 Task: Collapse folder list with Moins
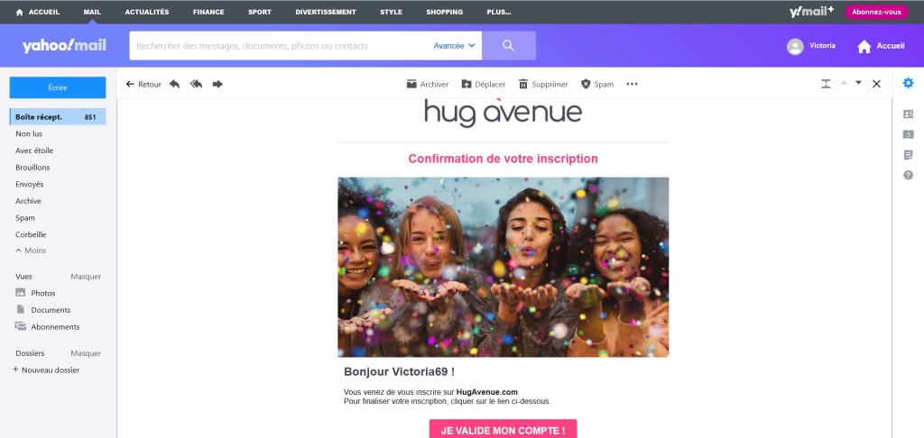(31, 251)
